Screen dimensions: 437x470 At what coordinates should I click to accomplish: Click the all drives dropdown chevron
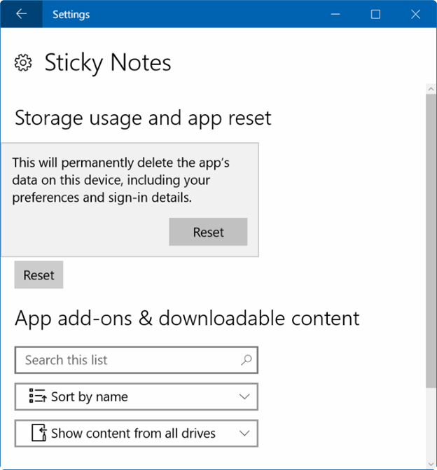244,433
